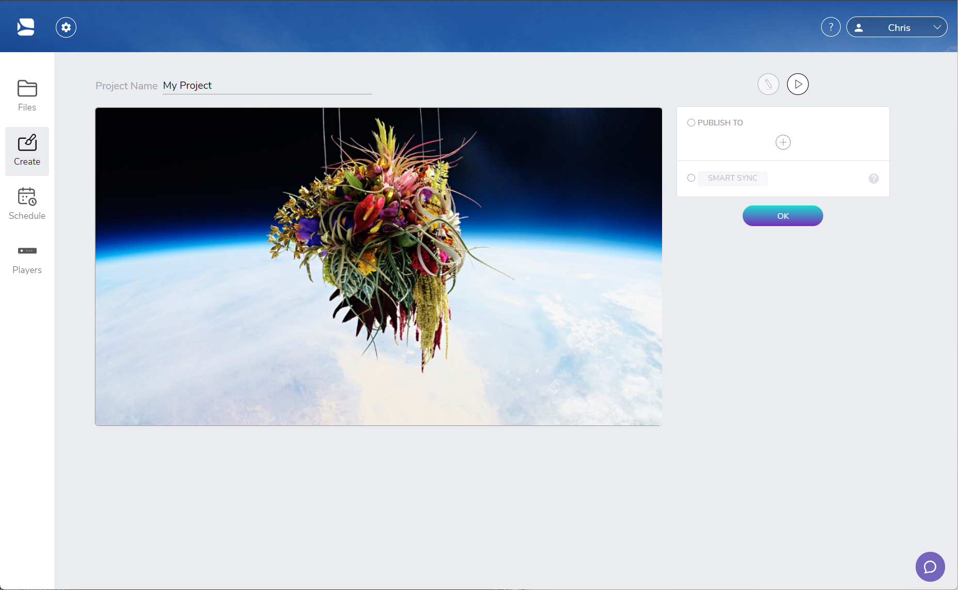Click the app logo in the header
The height and width of the screenshot is (590, 958).
click(25, 27)
